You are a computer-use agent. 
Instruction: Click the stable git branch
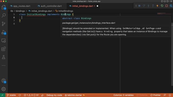11,95
